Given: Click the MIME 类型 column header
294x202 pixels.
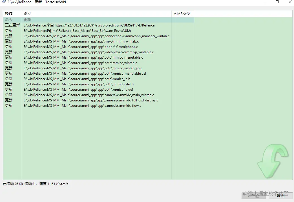Looking at the screenshot, I should (x=183, y=14).
